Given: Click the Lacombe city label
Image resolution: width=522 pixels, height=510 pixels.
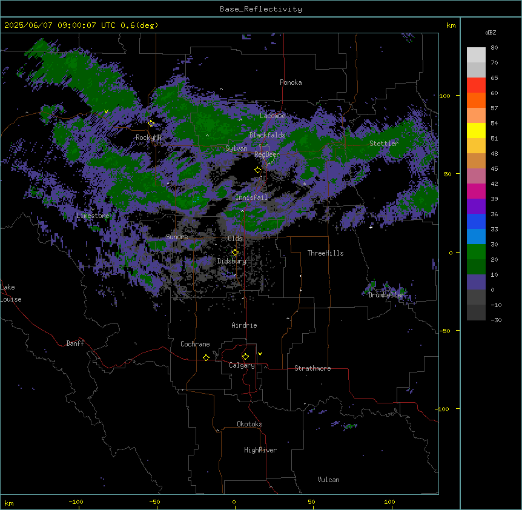Looking at the screenshot, I should coord(273,116).
